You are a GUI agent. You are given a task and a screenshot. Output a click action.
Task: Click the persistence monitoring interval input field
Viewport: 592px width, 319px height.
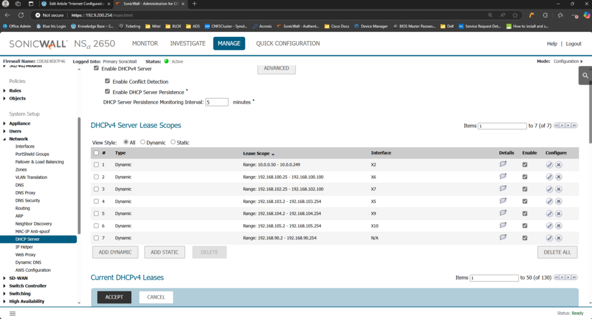tap(217, 102)
